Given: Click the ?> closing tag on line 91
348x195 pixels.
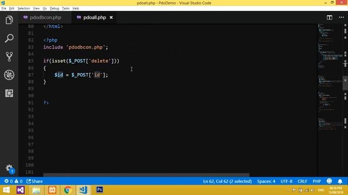Looking at the screenshot, I should [x=46, y=102].
